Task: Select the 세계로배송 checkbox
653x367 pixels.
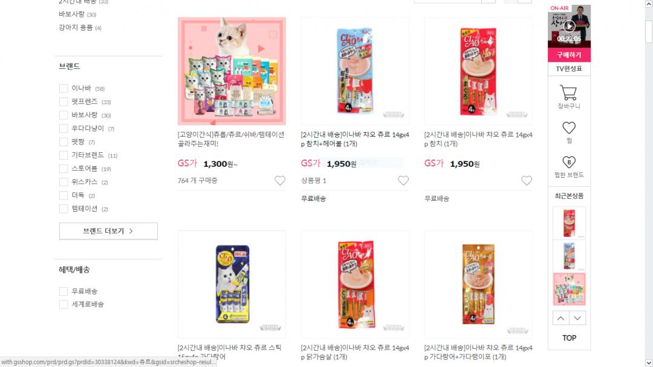Action: [63, 304]
